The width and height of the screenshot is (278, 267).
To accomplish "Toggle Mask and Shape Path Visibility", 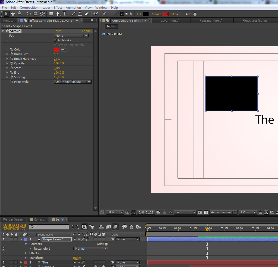I will point(133,212).
